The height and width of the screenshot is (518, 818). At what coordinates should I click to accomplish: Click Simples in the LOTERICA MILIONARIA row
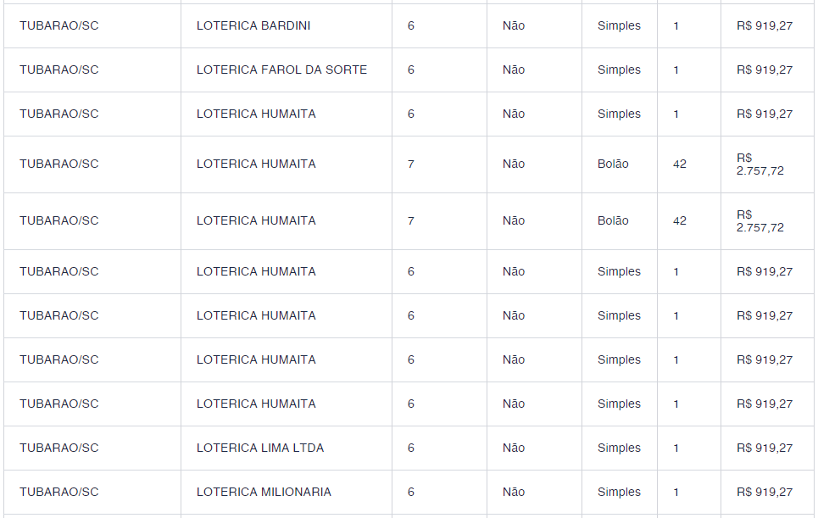click(x=619, y=493)
